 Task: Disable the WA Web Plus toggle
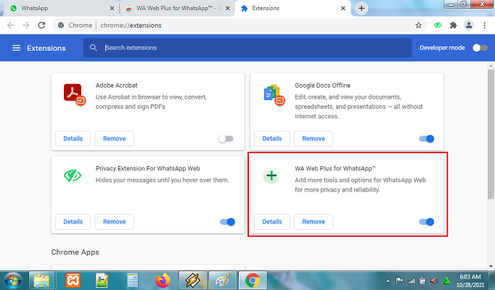click(x=427, y=222)
